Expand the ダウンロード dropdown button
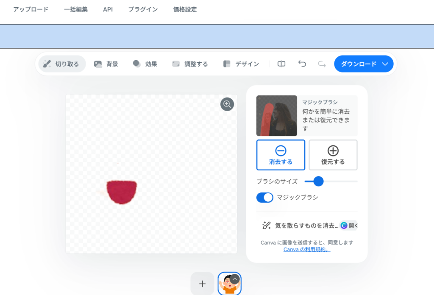Viewport: 434px width, 295px height. pyautogui.click(x=385, y=64)
